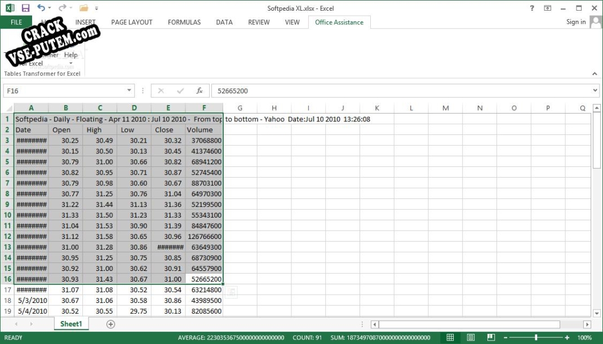Click the New Sheet plus icon

point(110,324)
